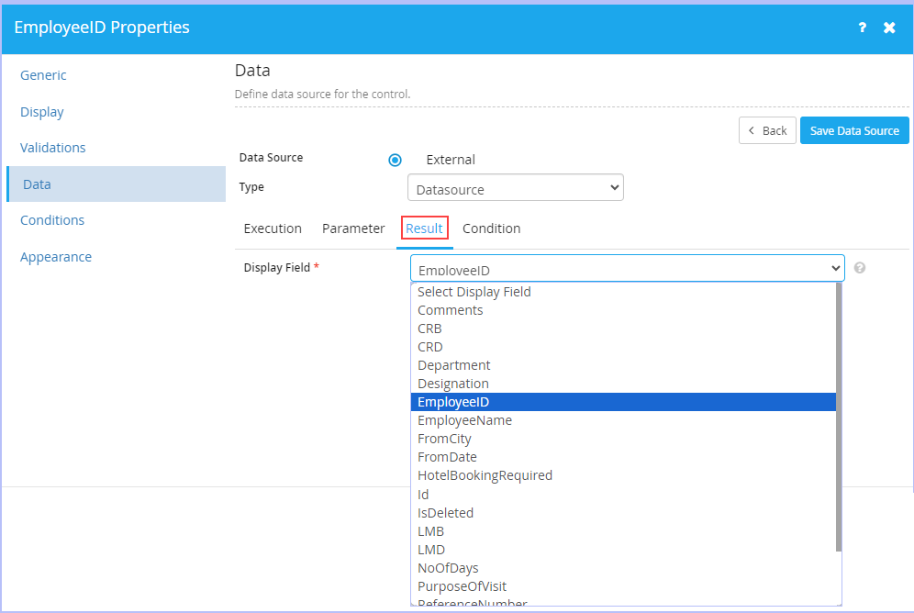The image size is (914, 613).
Task: Switch to the Result tab
Action: point(424,228)
